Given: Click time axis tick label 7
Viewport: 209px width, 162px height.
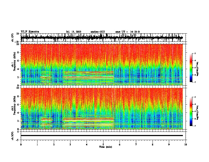Looking at the screenshot, I should [x=136, y=145].
